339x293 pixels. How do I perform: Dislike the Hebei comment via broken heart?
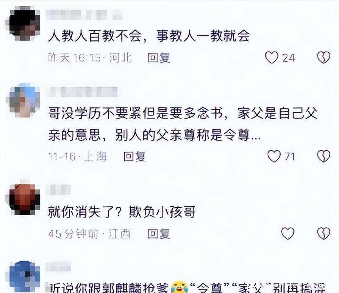pos(324,57)
